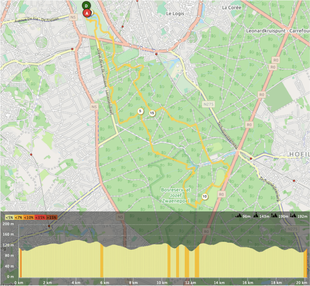The width and height of the screenshot is (310, 286).
Task: Click the <10% gradient legend swatch
Action: coord(29,217)
